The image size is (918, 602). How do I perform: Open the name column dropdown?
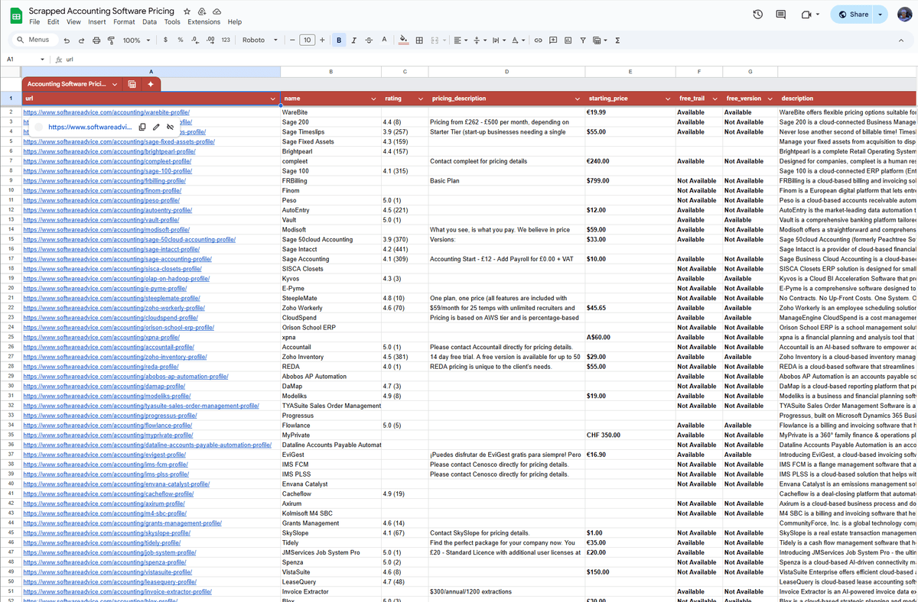click(374, 99)
